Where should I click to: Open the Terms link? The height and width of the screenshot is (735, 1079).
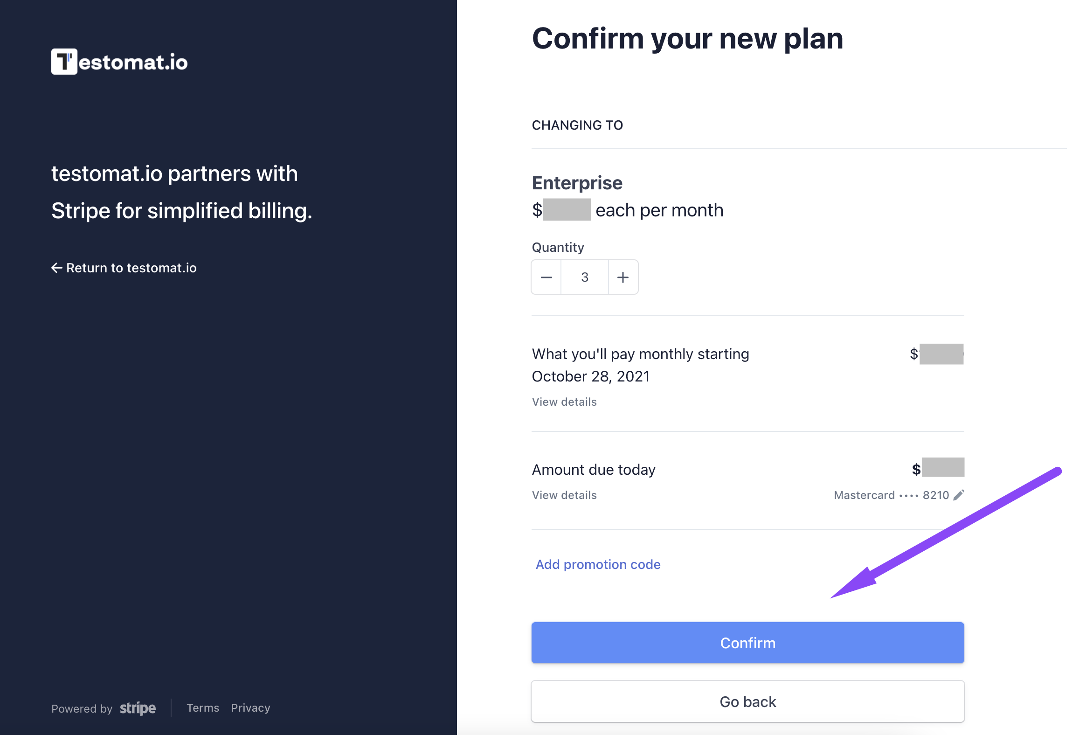203,708
